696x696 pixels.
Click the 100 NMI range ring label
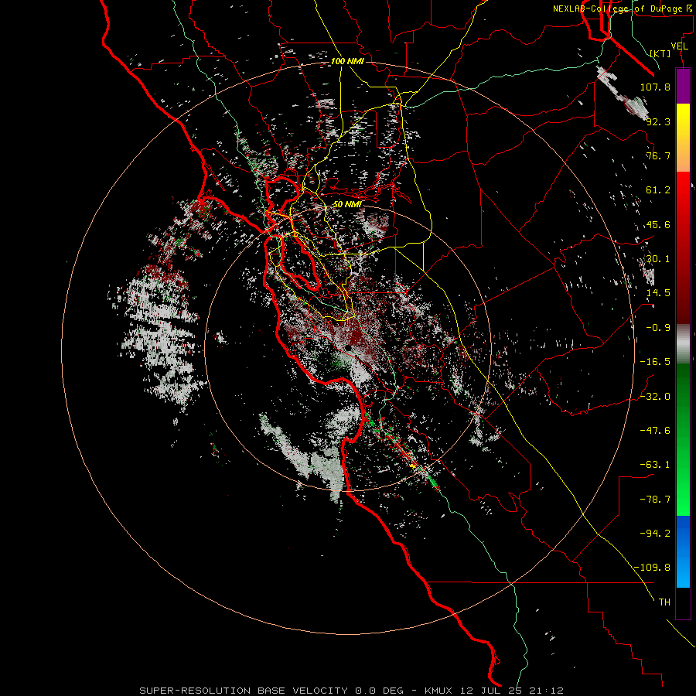click(347, 61)
